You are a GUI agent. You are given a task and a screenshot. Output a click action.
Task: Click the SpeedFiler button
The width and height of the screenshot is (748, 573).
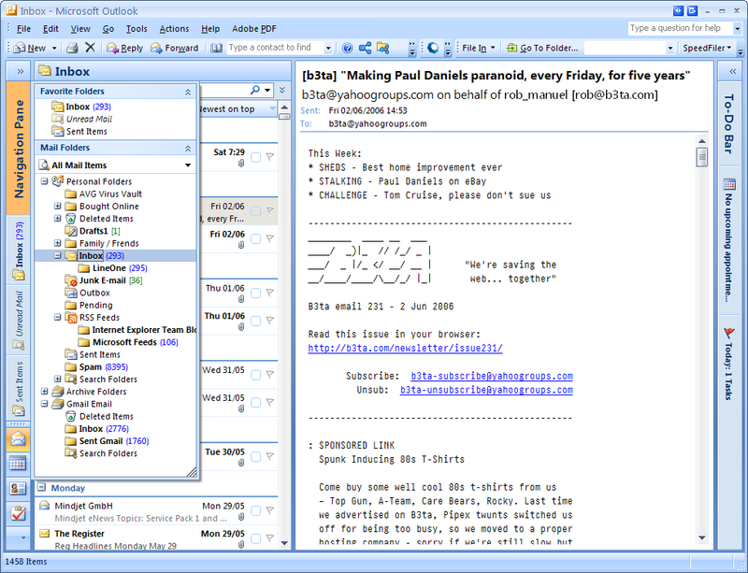707,48
